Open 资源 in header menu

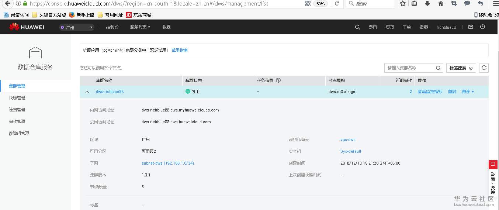point(390,27)
